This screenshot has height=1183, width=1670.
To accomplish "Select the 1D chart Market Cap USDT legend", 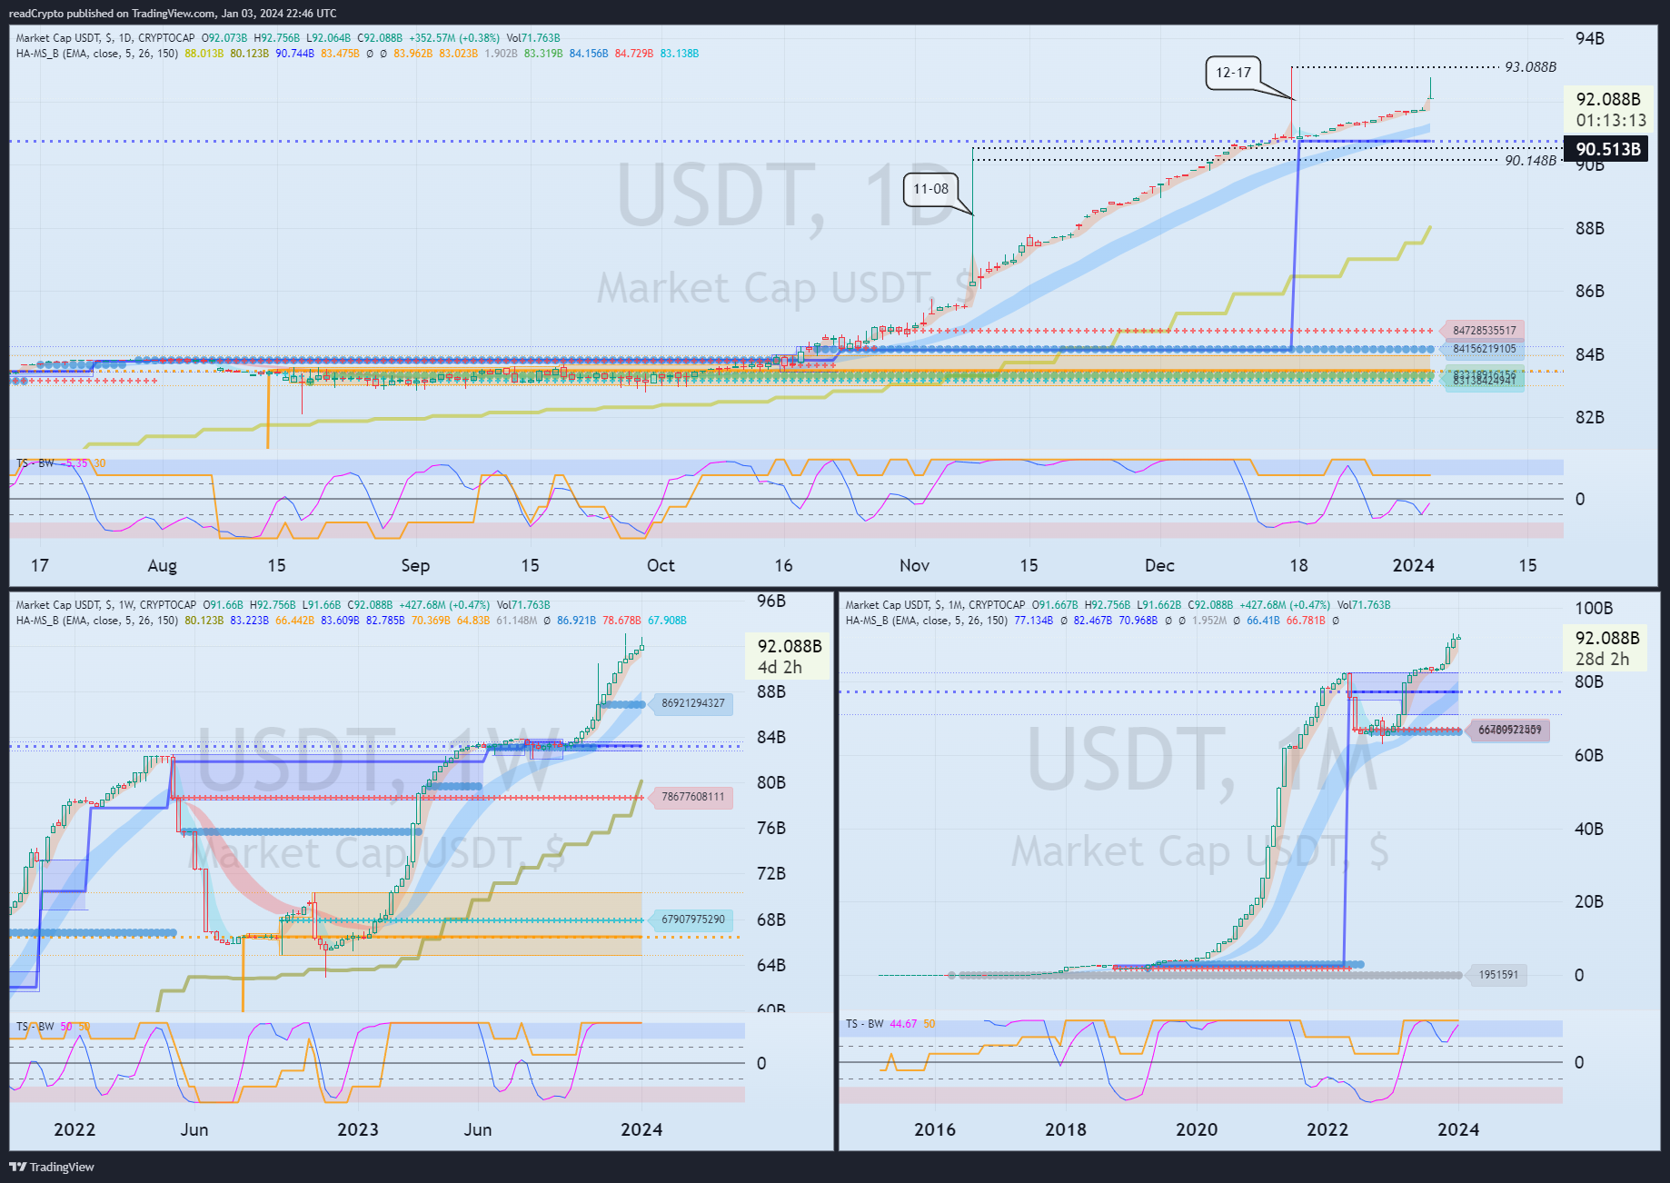I will [288, 38].
